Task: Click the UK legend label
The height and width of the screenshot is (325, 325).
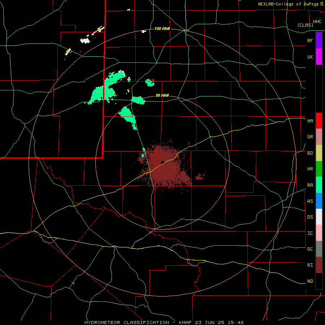Action: coord(310,57)
